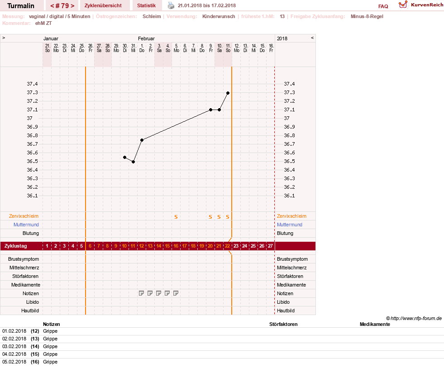Click the right Muttermund row label
This screenshot has width=444, height=378.
coord(289,225)
